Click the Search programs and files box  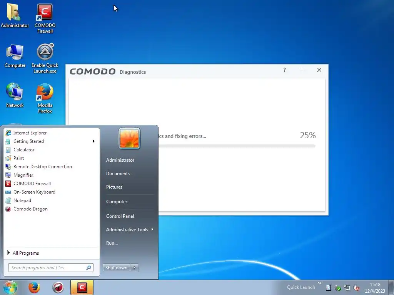pos(50,268)
